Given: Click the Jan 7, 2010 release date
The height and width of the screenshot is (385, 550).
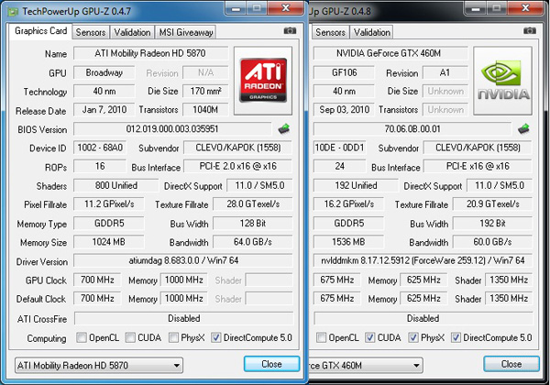Looking at the screenshot, I should coord(104,110).
